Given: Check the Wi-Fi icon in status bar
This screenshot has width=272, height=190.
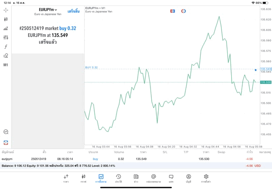Looking at the screenshot, I should 253,3.
